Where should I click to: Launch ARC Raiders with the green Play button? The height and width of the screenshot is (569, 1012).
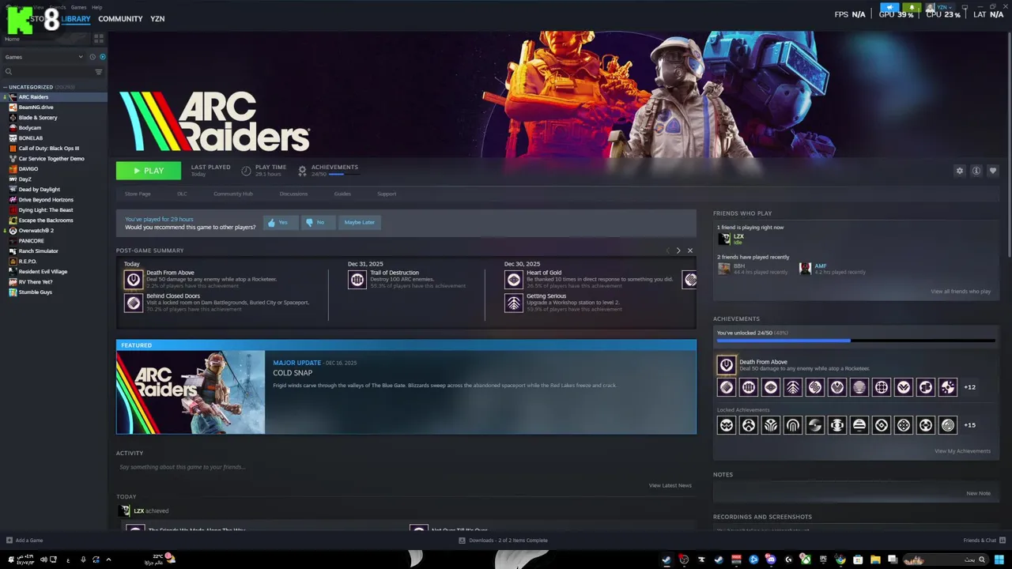(x=149, y=171)
